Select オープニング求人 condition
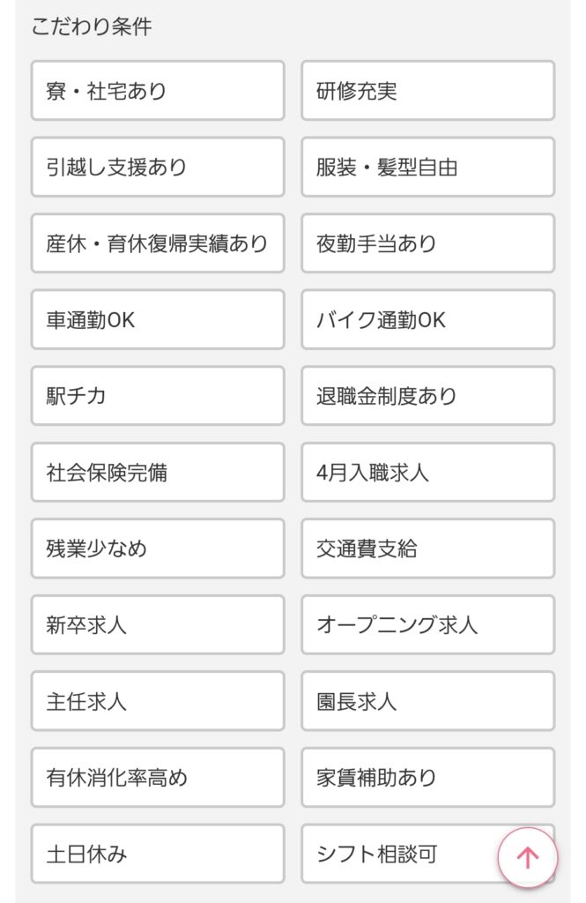Viewport: 586px width, 903px height. tap(427, 625)
